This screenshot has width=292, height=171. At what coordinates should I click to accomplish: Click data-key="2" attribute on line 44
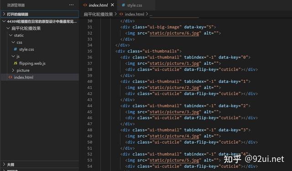click(233, 106)
